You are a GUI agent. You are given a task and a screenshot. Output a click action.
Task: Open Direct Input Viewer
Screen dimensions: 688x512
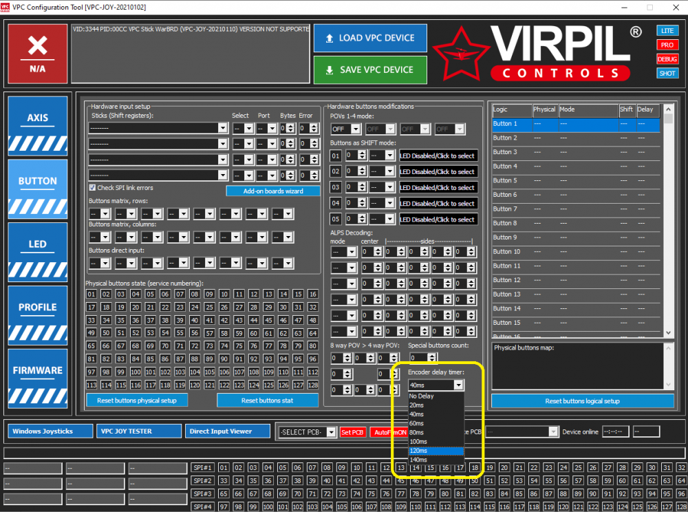[x=227, y=431]
